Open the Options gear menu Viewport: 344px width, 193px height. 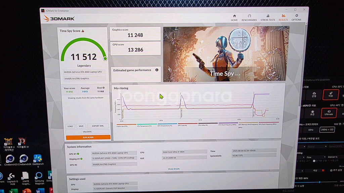pos(296,17)
